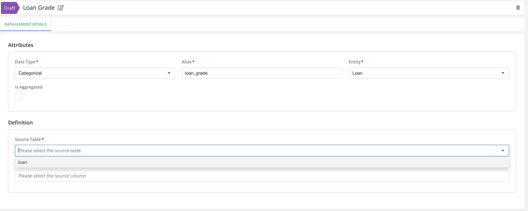Click the purple Draft status badge
Viewport: 528px width, 211px height.
click(x=10, y=8)
